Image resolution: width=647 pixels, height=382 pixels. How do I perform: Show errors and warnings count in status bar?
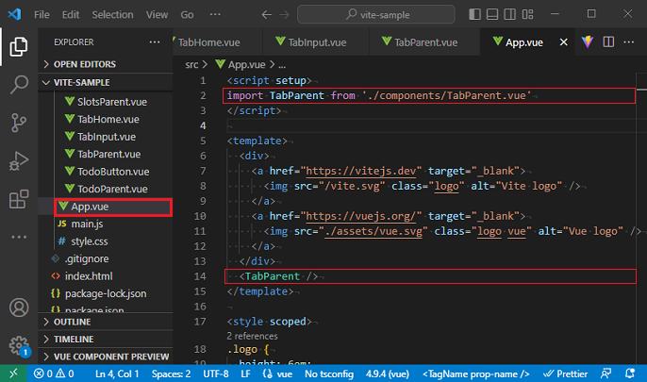click(x=54, y=374)
